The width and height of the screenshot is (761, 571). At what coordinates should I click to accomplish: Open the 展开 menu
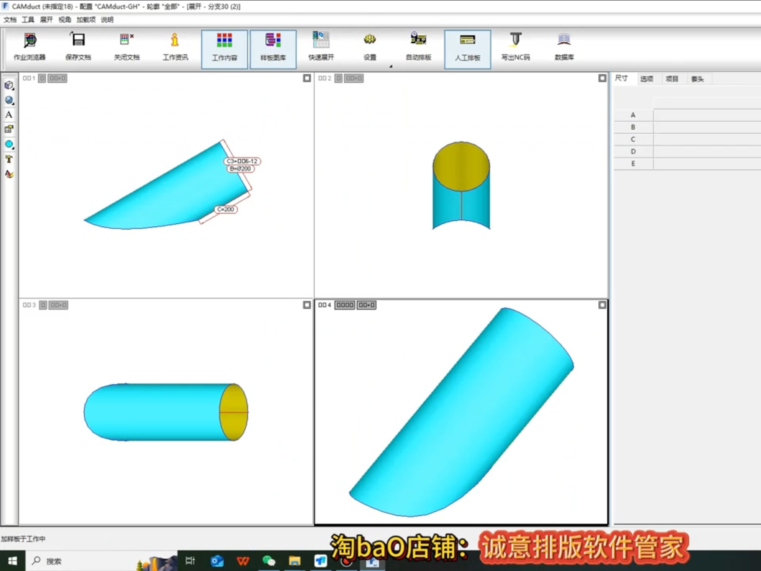46,19
